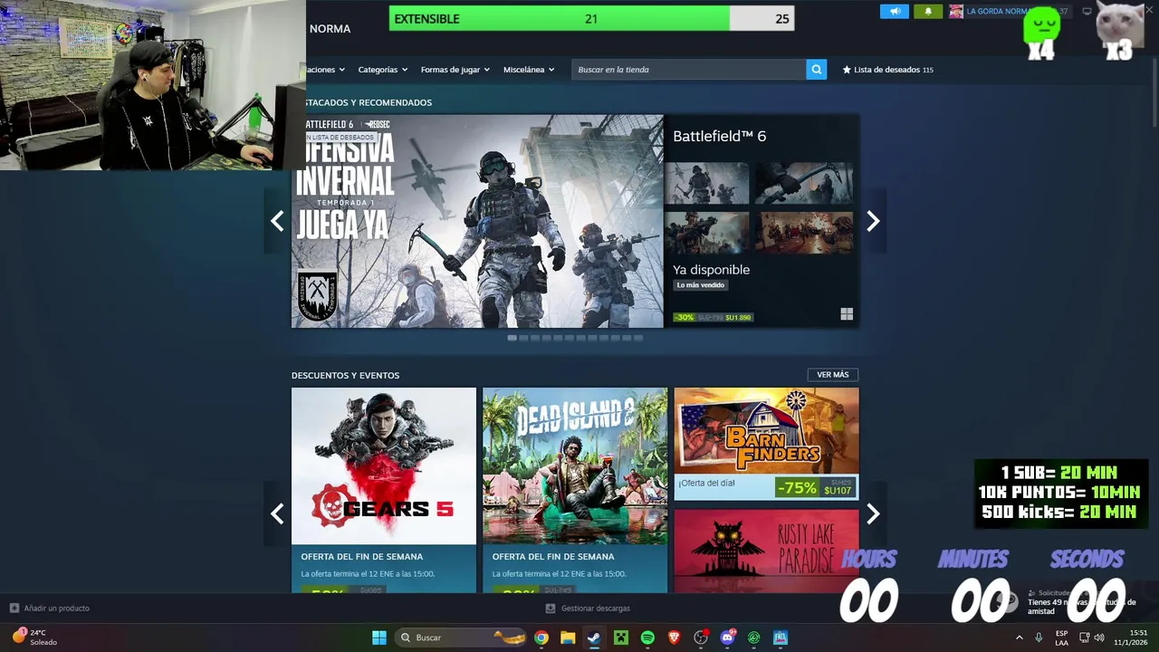Viewport: 1159px width, 652px height.
Task: Click the blue magnifier search button
Action: (817, 70)
